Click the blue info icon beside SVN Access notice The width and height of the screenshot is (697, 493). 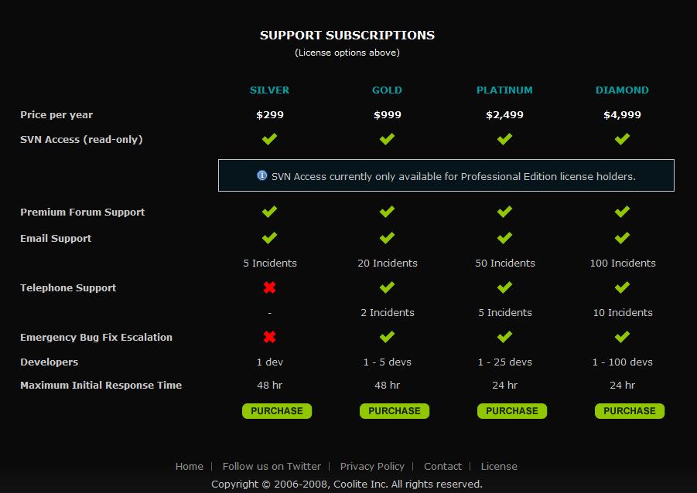click(261, 175)
